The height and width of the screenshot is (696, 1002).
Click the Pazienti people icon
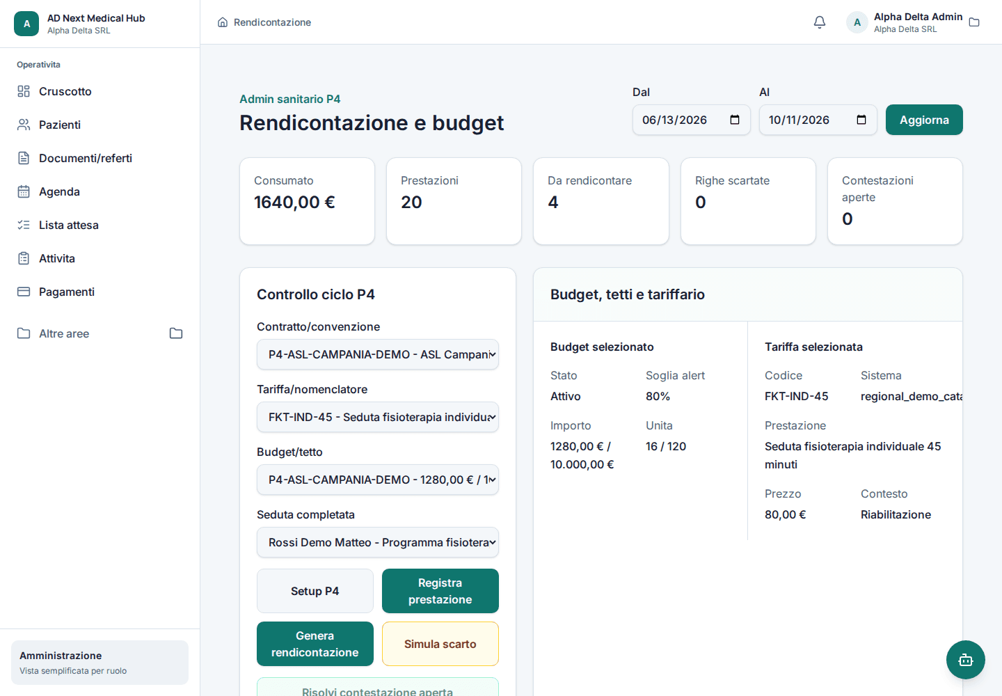point(24,125)
